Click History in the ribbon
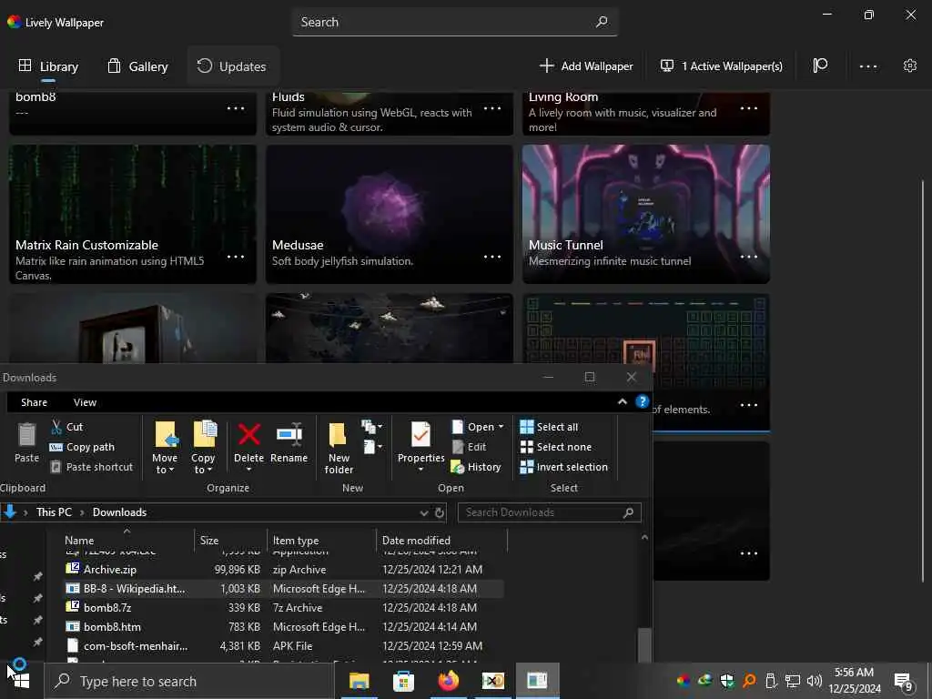The height and width of the screenshot is (699, 932). [x=476, y=467]
